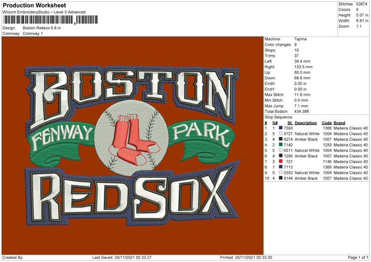Screen dimensions: 371x262
Task: Click the 'Created By:' footer label
Action: 13,258
